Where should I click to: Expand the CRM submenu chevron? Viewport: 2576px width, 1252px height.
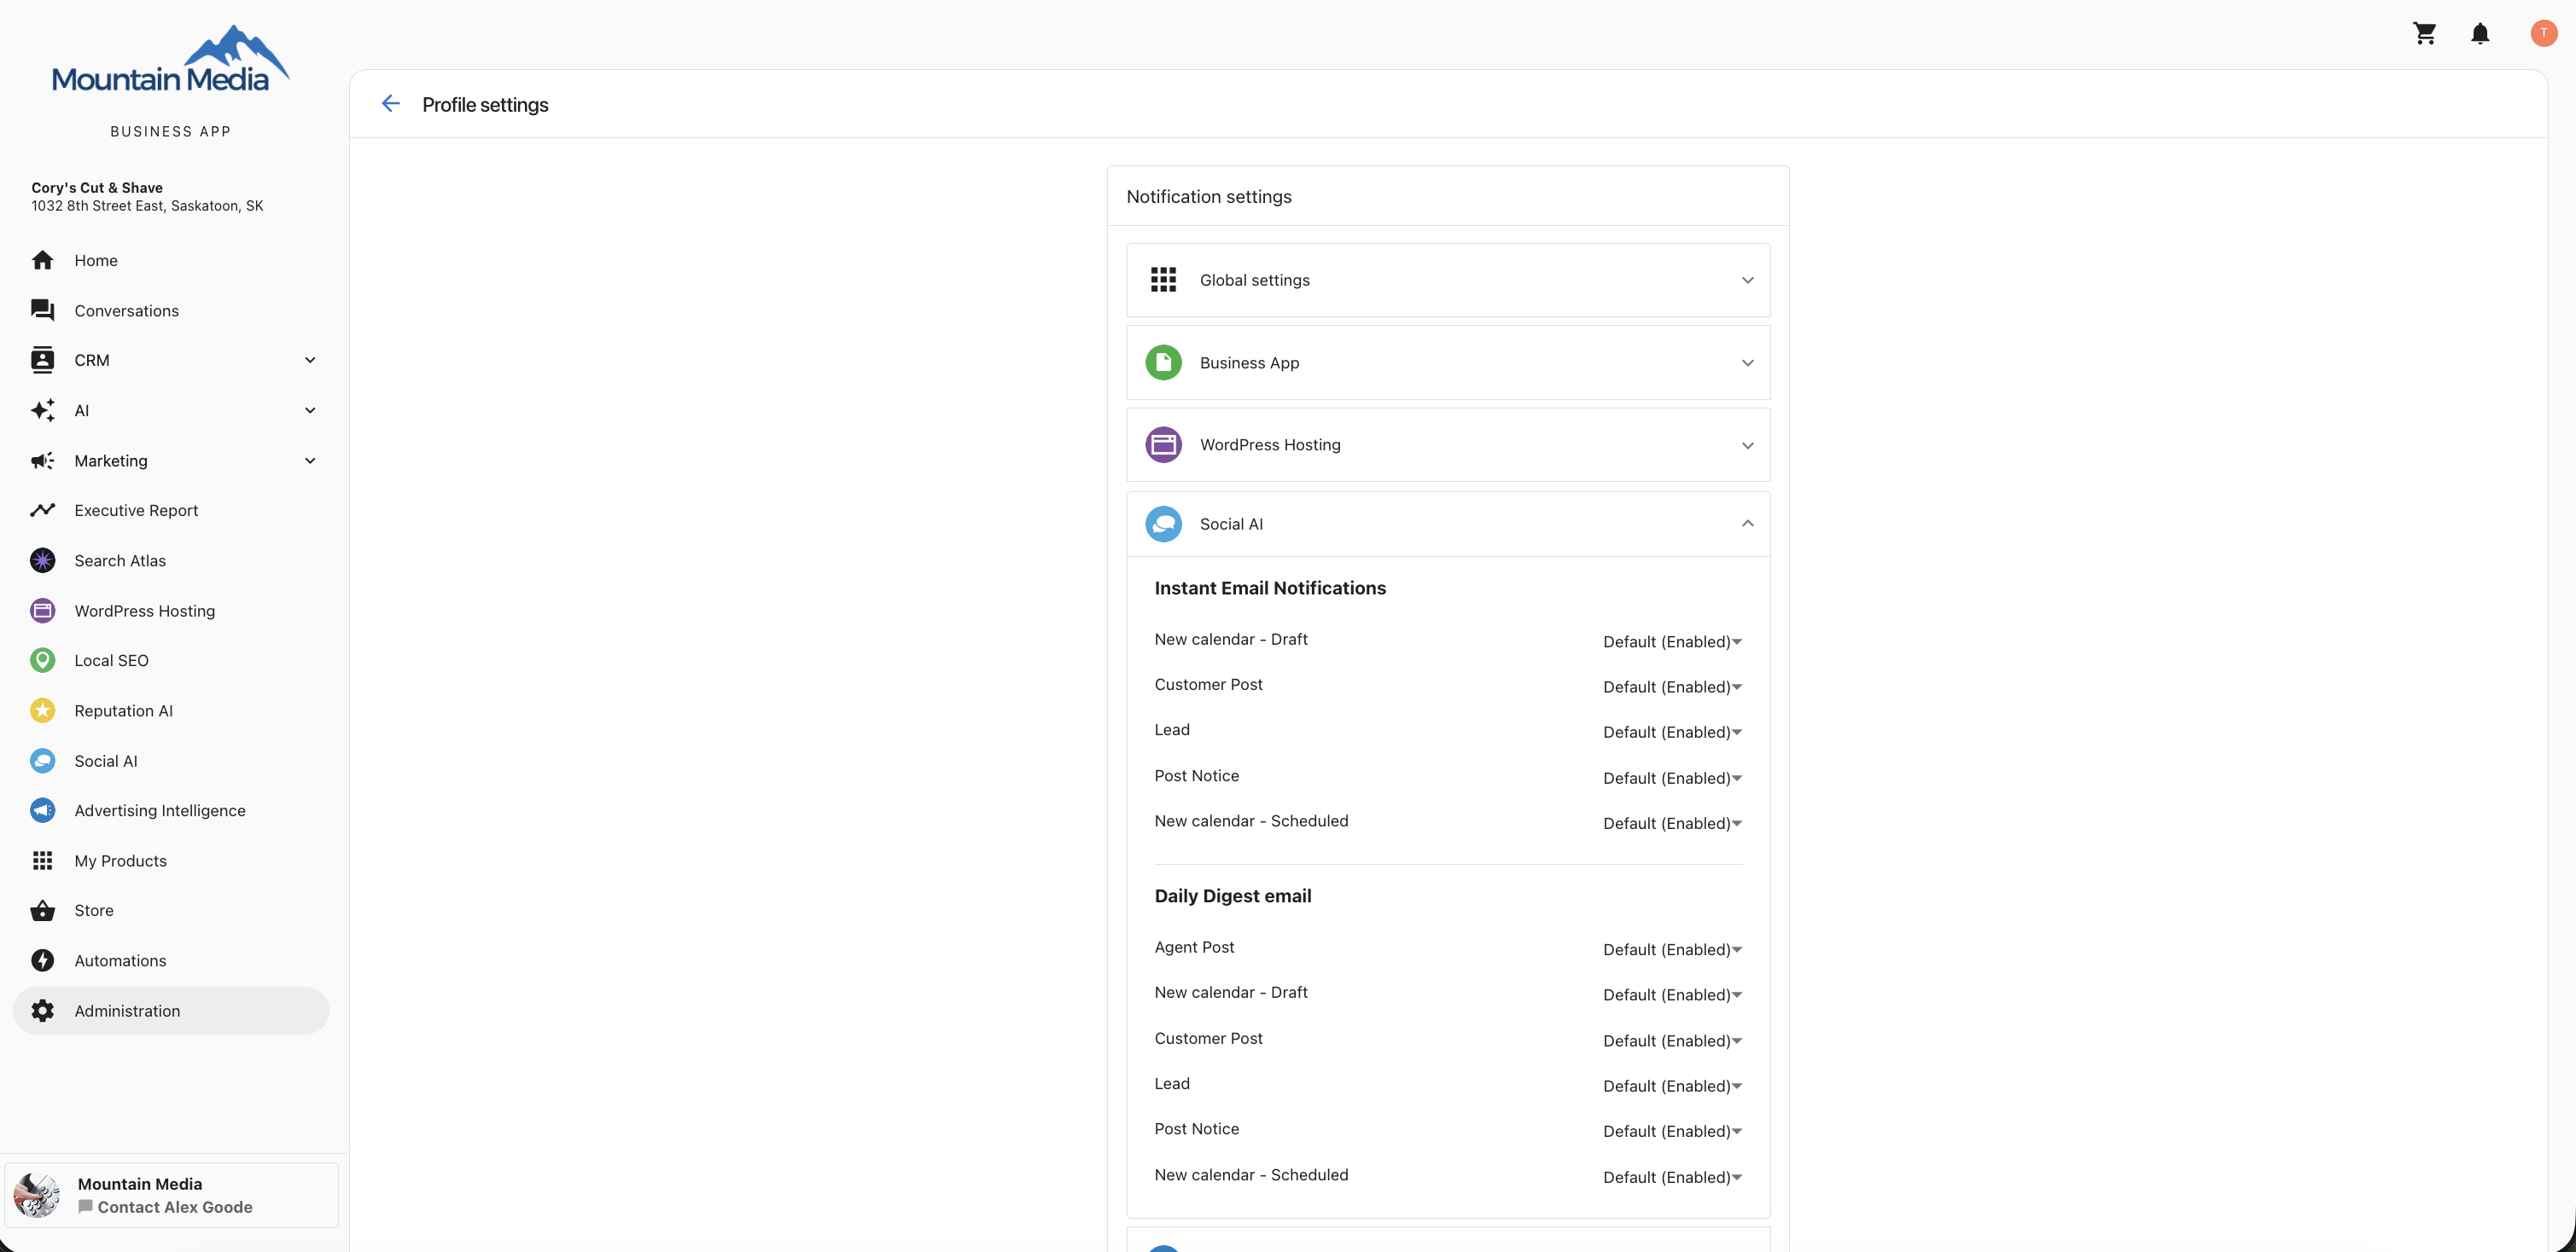point(310,360)
